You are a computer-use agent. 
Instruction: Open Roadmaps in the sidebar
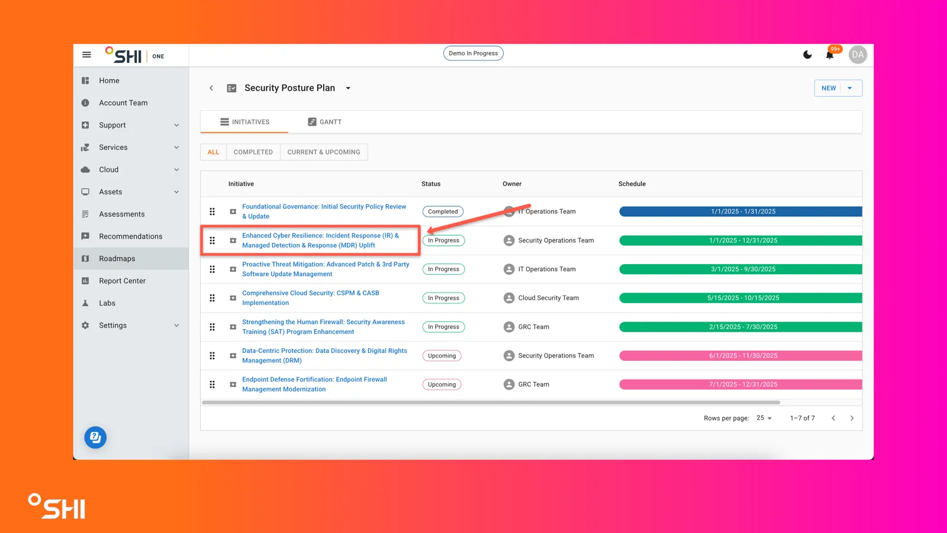[131, 259]
